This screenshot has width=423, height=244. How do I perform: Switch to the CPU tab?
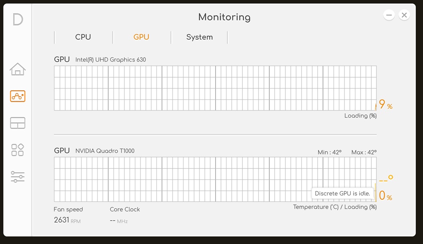pyautogui.click(x=83, y=37)
